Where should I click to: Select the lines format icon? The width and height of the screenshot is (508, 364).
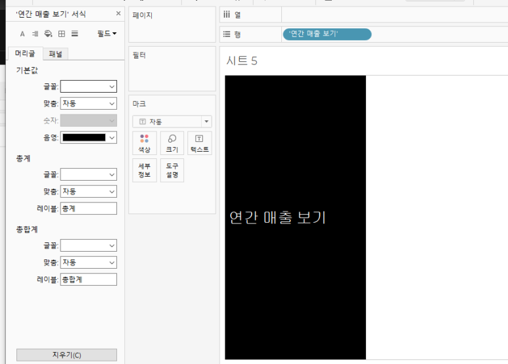point(75,34)
